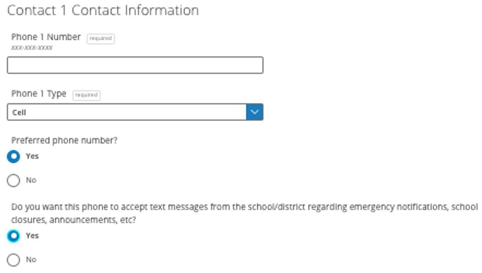Screen dimensions: 482x273
Task: Select Yes radio for preferred phone number
Action: 13,157
